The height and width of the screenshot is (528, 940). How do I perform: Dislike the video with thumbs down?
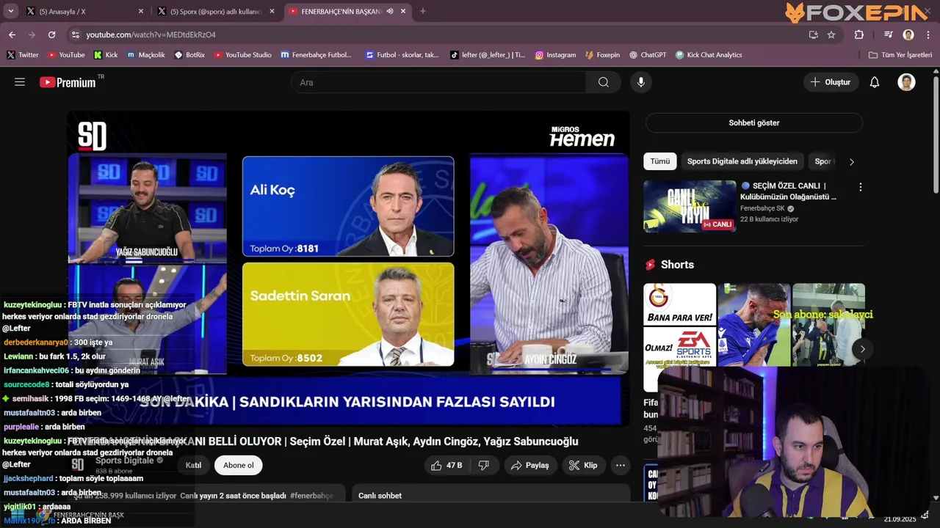click(484, 465)
